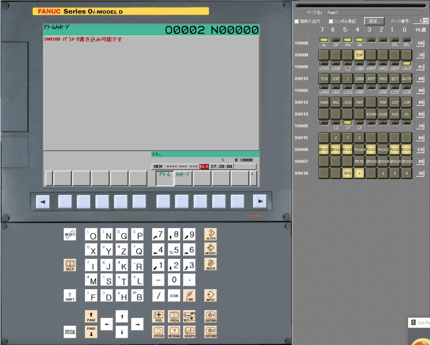The image size is (430, 345).
Task: Open the 設定 settings button
Action: (x=374, y=21)
